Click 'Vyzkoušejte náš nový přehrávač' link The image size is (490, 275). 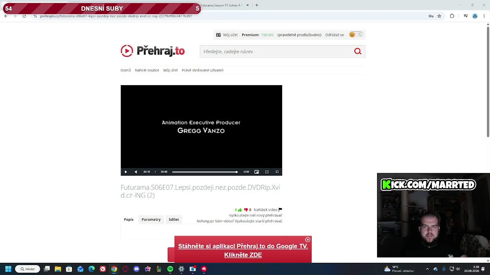256,215
